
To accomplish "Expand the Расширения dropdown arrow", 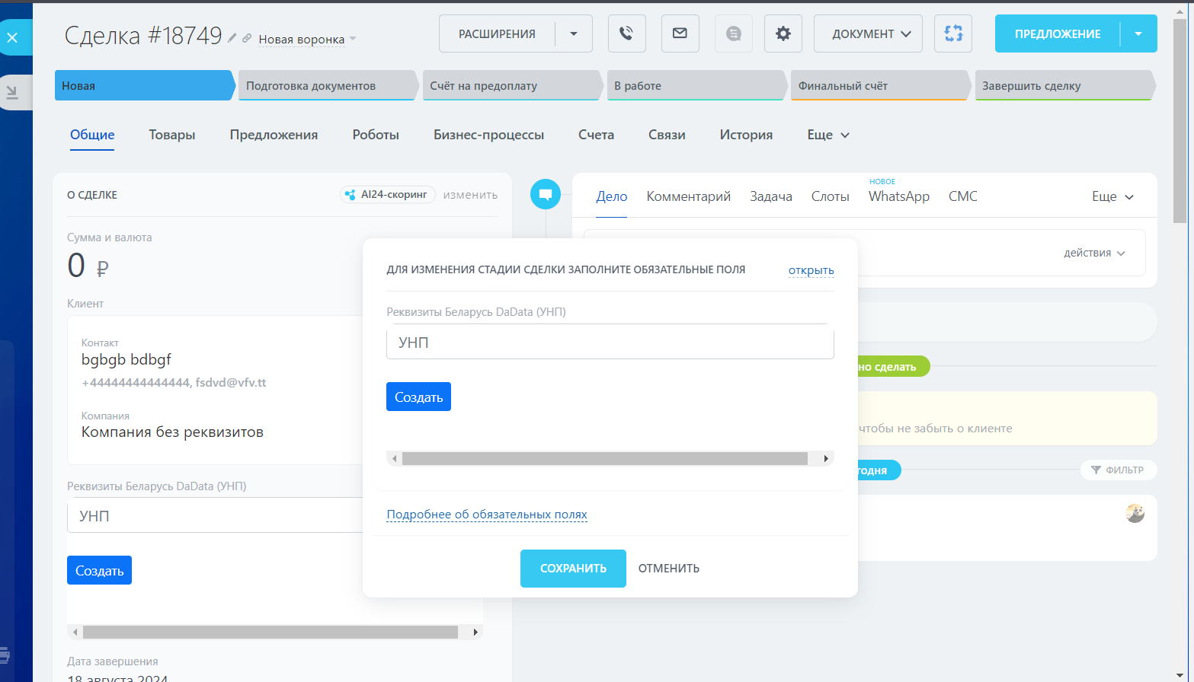I will (574, 33).
